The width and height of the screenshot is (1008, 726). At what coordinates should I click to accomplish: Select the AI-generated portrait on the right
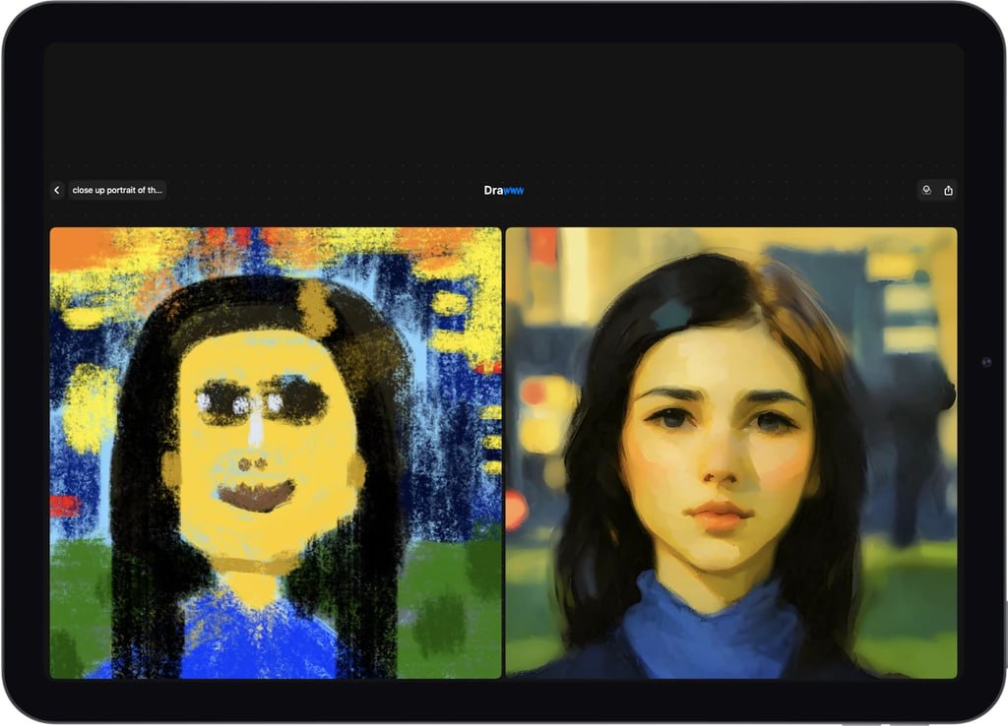[x=730, y=453]
